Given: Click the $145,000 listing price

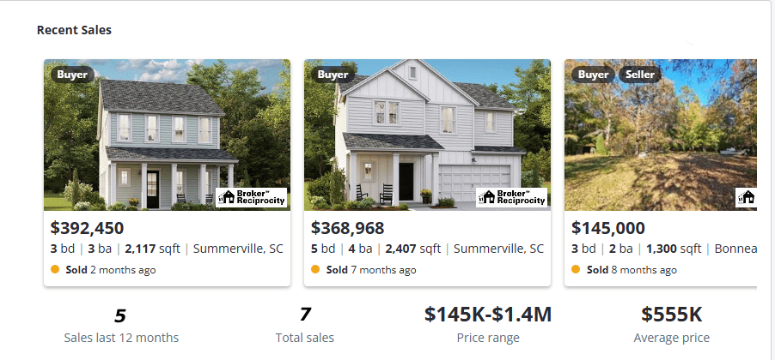Looking at the screenshot, I should point(608,228).
